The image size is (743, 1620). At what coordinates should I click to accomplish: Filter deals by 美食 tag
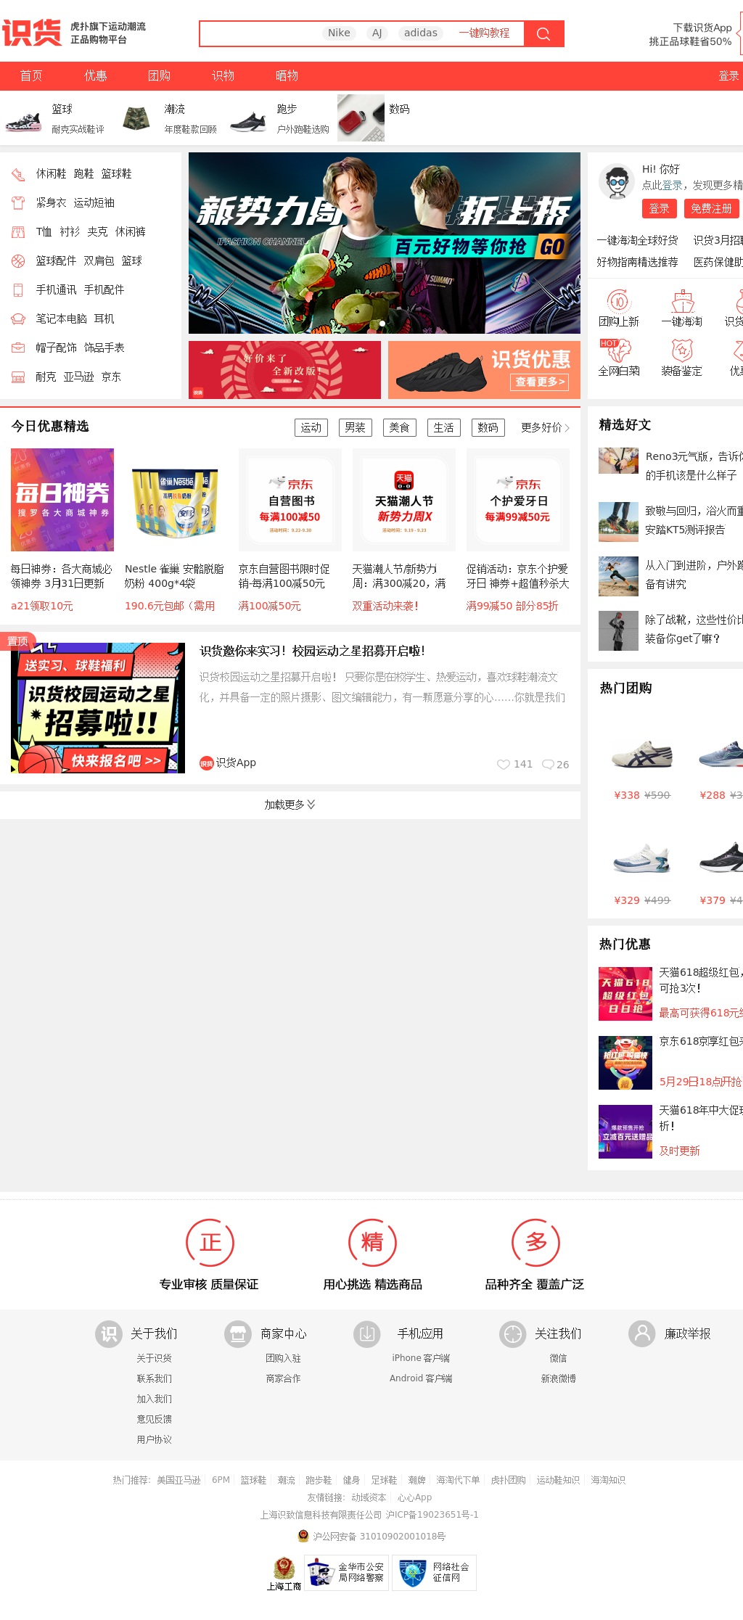click(400, 427)
